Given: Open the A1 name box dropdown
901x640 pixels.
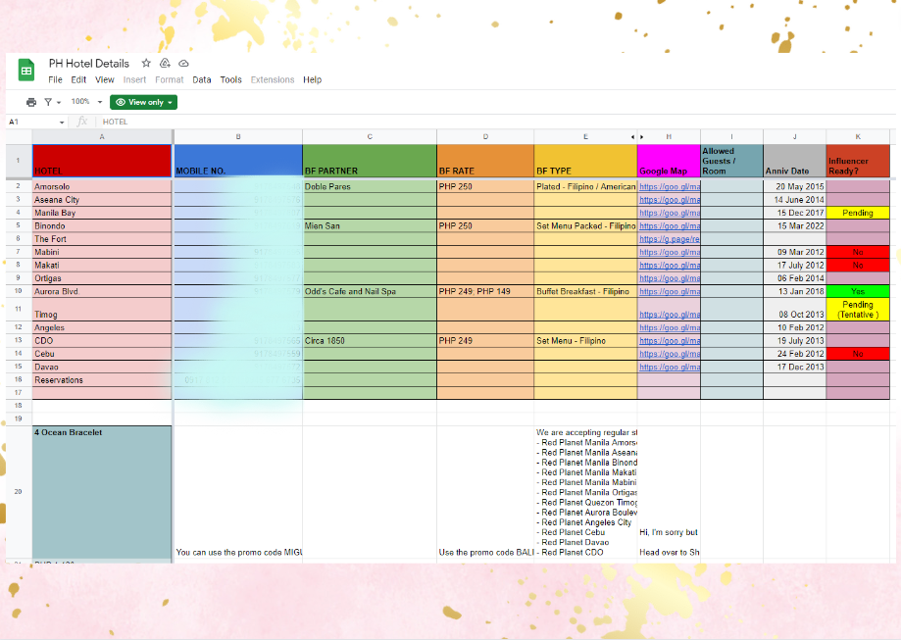Looking at the screenshot, I should coord(62,123).
